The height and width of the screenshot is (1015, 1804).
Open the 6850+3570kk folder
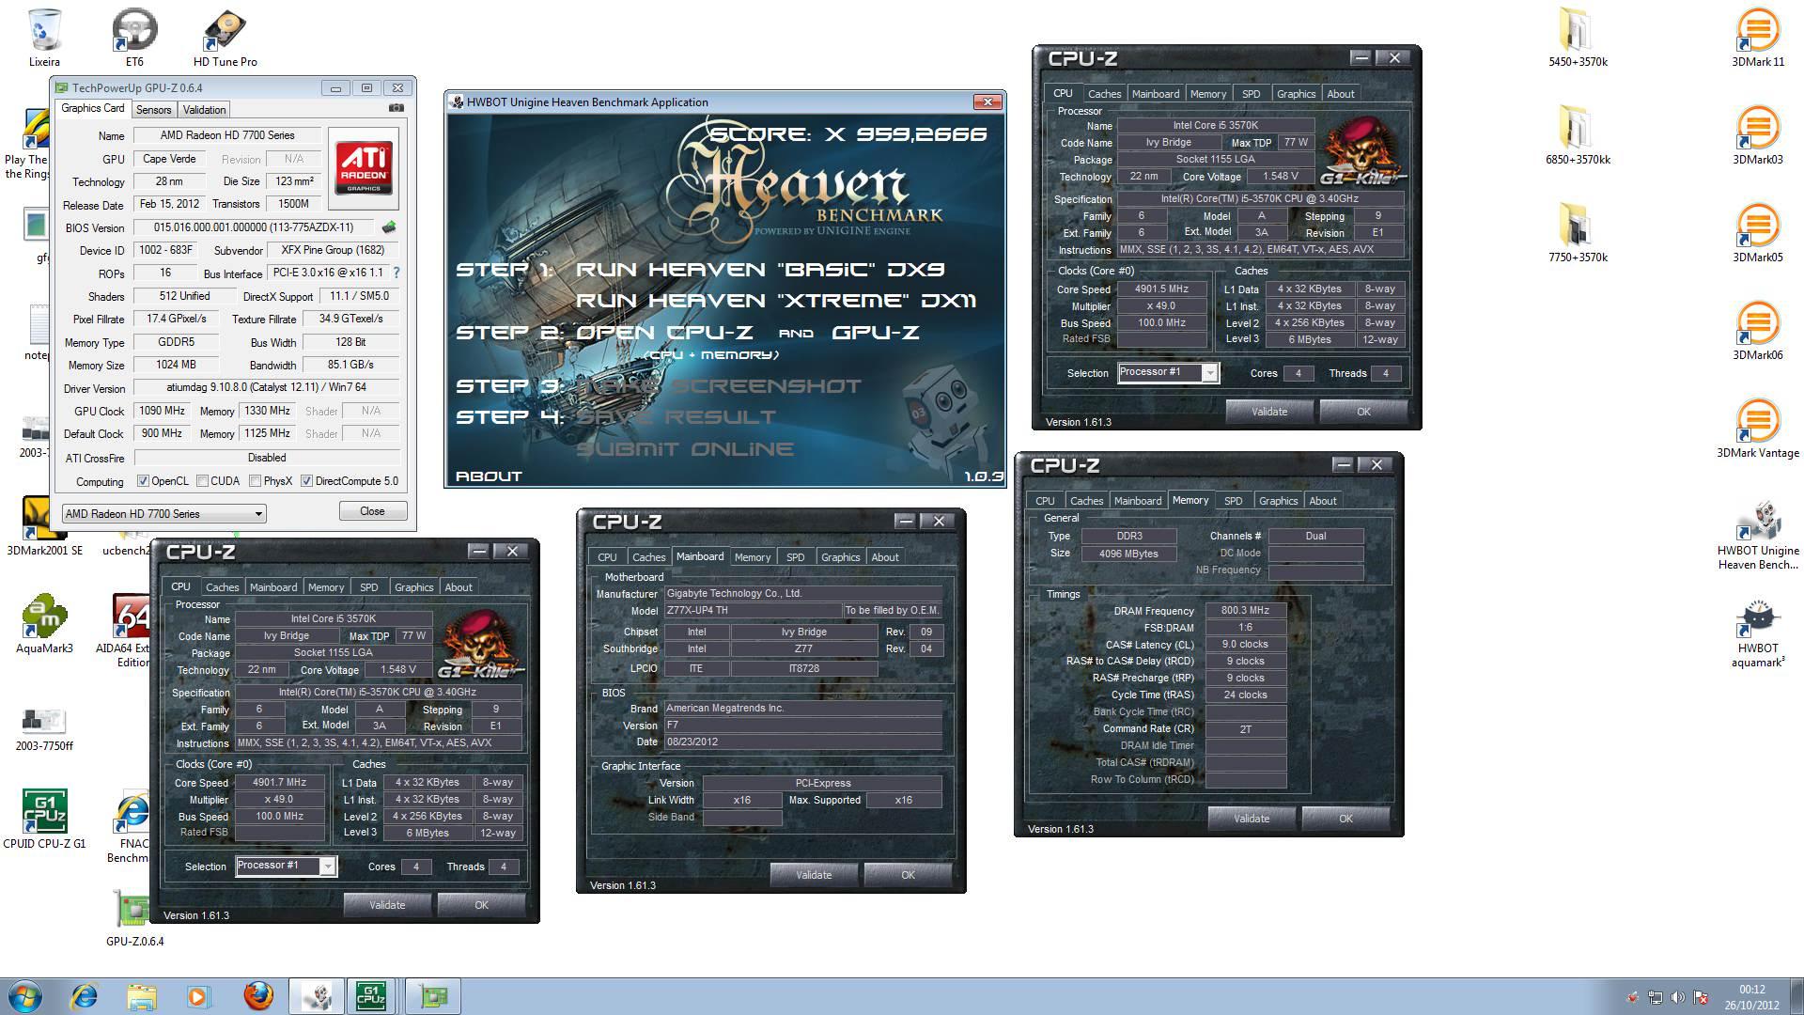[x=1578, y=135]
